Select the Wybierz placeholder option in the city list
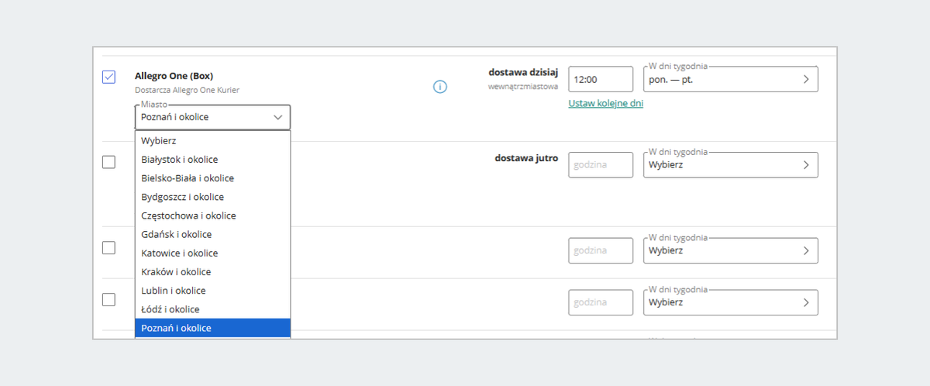Screen dimensions: 930x386 (x=159, y=141)
